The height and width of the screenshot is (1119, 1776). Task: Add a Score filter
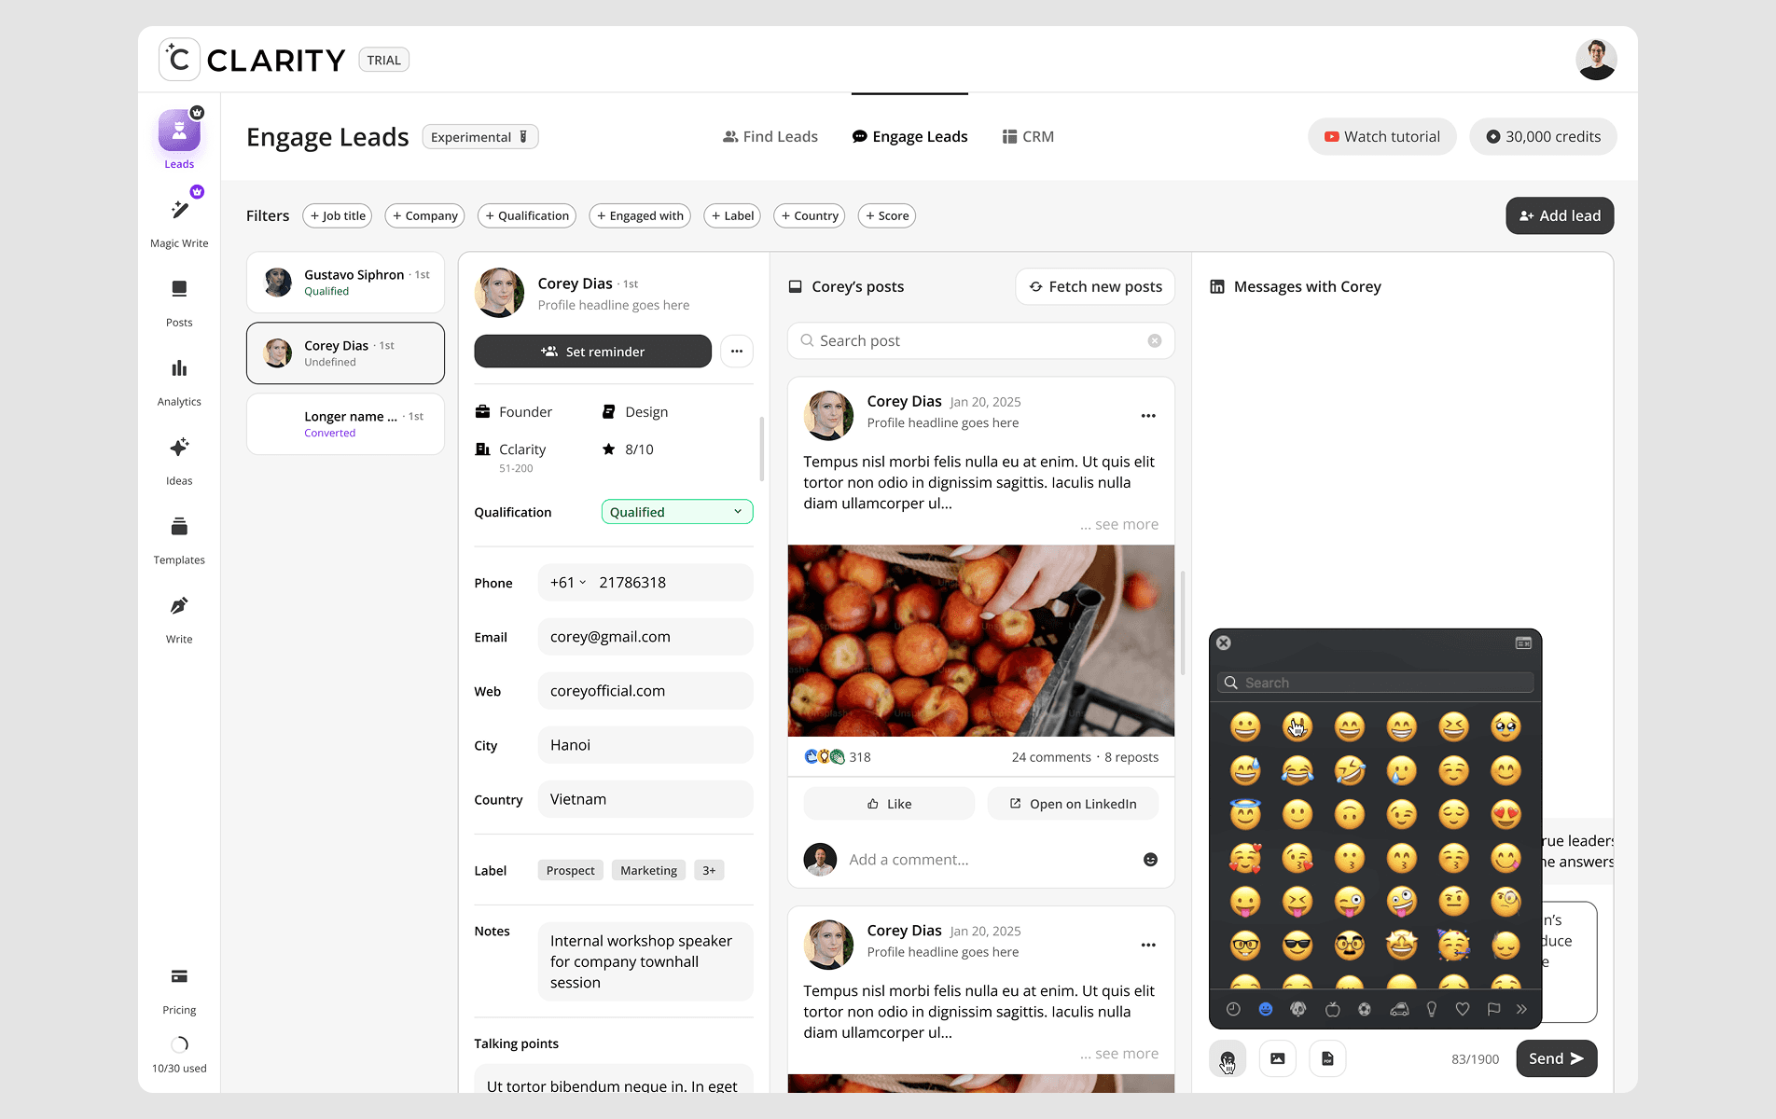point(887,215)
